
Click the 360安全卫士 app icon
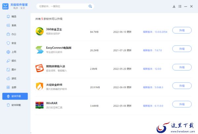40,31
